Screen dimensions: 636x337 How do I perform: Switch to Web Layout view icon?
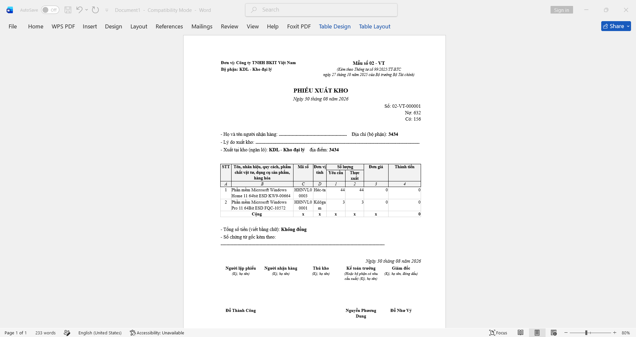click(x=554, y=333)
